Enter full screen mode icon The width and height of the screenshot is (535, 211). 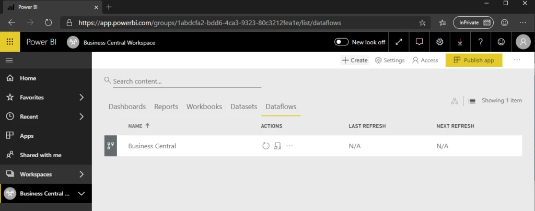click(x=399, y=42)
